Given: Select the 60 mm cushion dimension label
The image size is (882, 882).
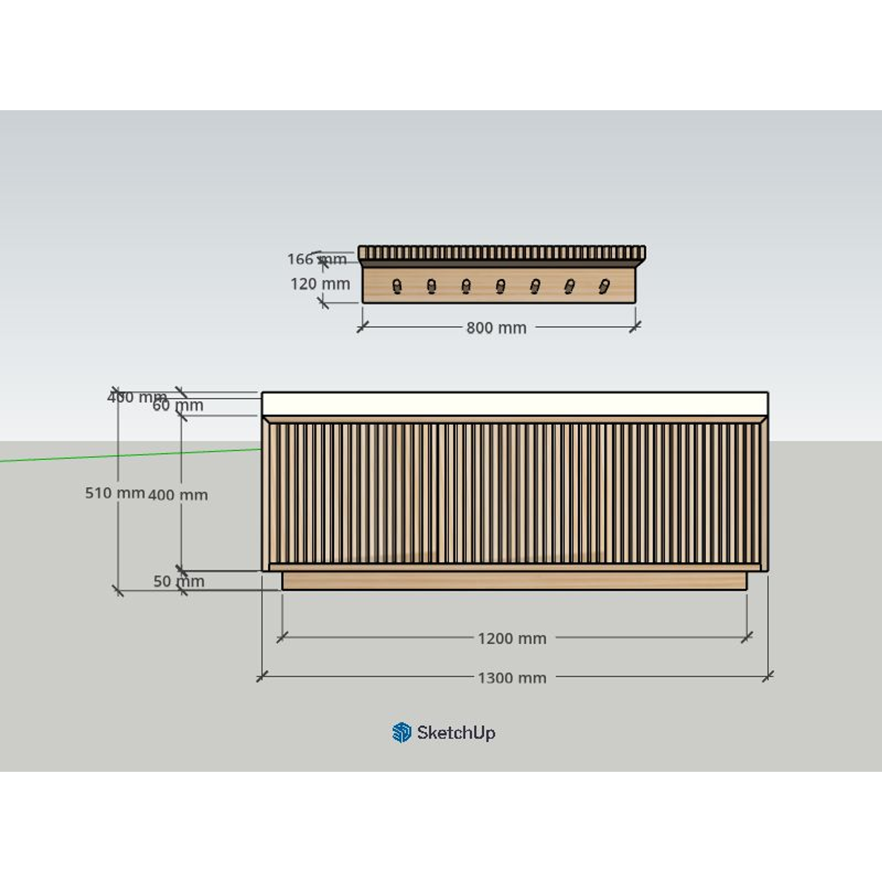Looking at the screenshot, I should 178,405.
